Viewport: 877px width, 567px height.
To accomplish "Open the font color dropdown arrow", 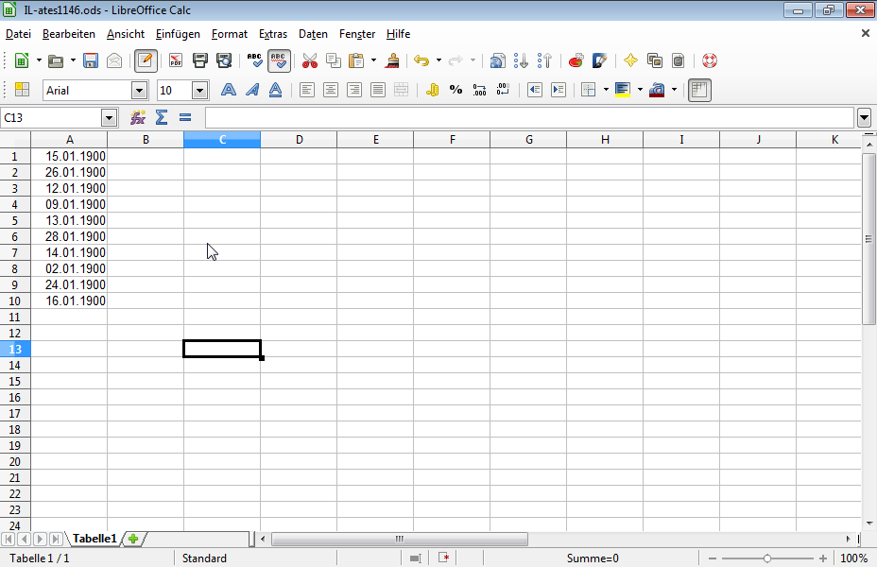I will 674,90.
